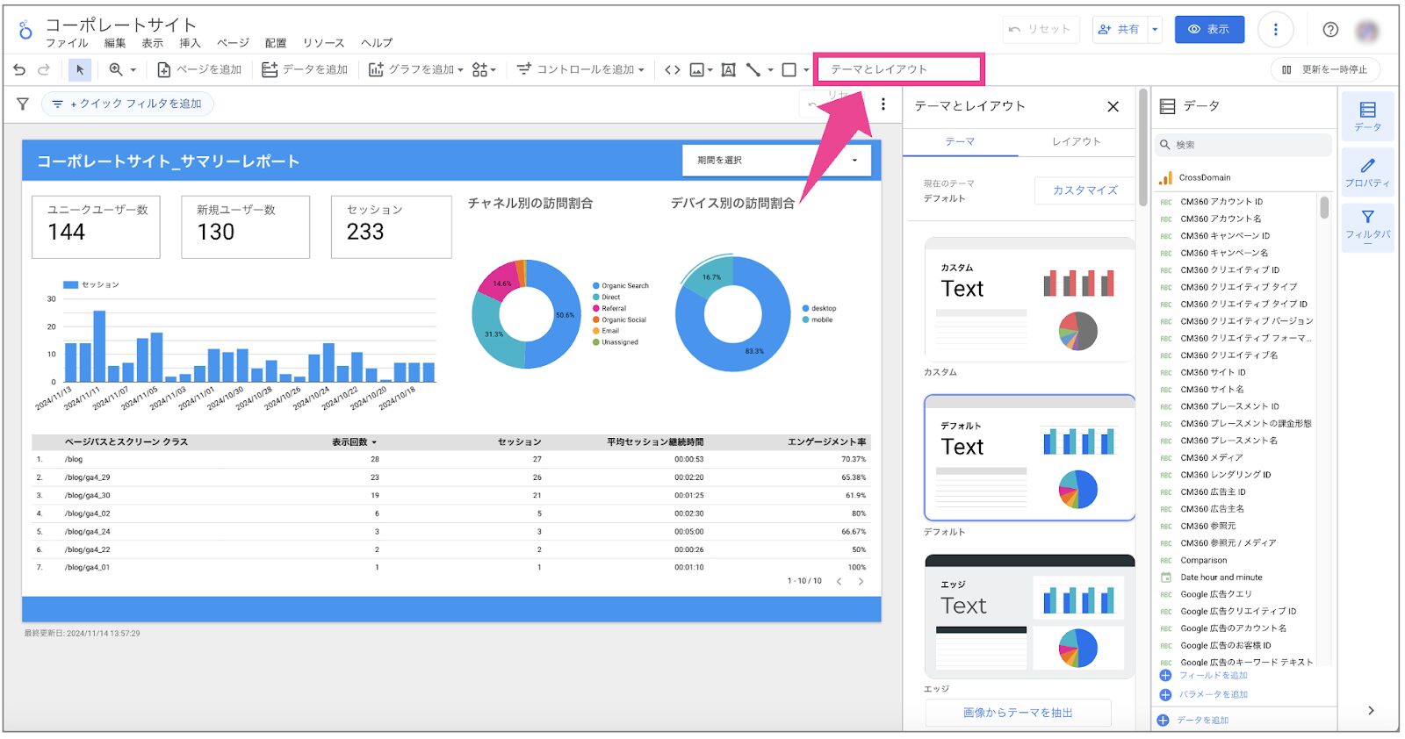Insert an image via image icon

[697, 69]
